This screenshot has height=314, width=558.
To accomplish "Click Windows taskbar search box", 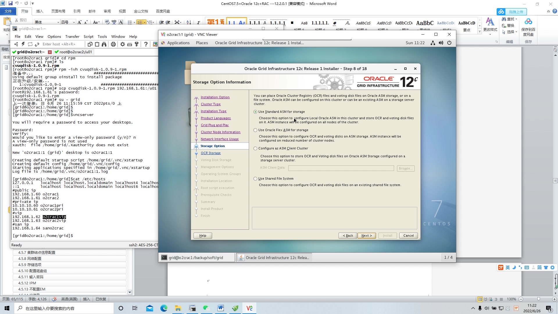I will (x=64, y=308).
